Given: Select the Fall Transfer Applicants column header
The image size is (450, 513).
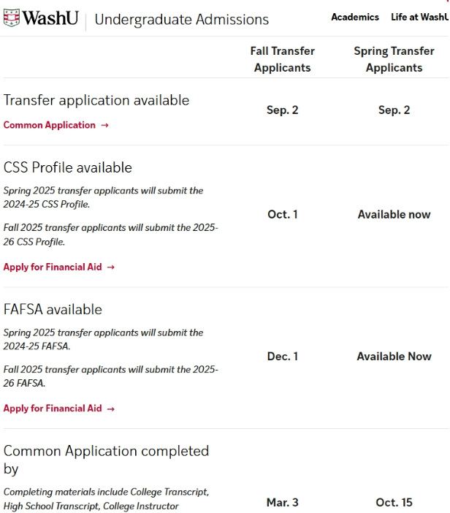Looking at the screenshot, I should (x=283, y=59).
